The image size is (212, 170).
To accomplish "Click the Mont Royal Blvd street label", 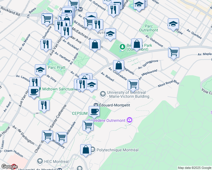I will pos(169,84).
